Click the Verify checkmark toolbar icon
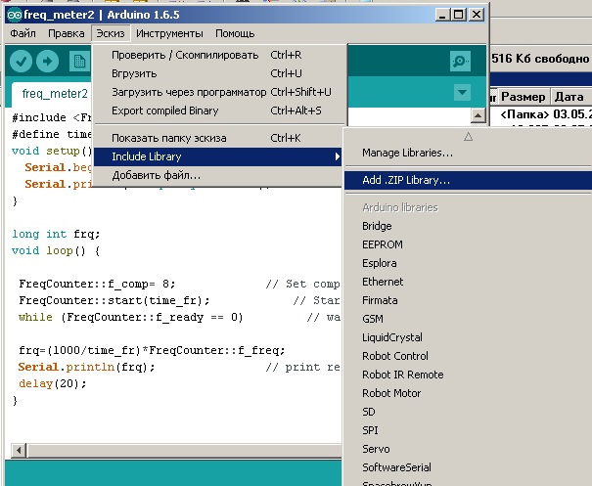592x486 pixels. (x=21, y=62)
